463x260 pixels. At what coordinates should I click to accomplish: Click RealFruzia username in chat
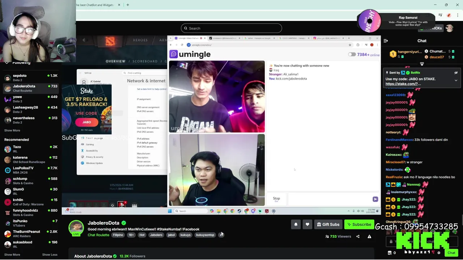(394, 177)
